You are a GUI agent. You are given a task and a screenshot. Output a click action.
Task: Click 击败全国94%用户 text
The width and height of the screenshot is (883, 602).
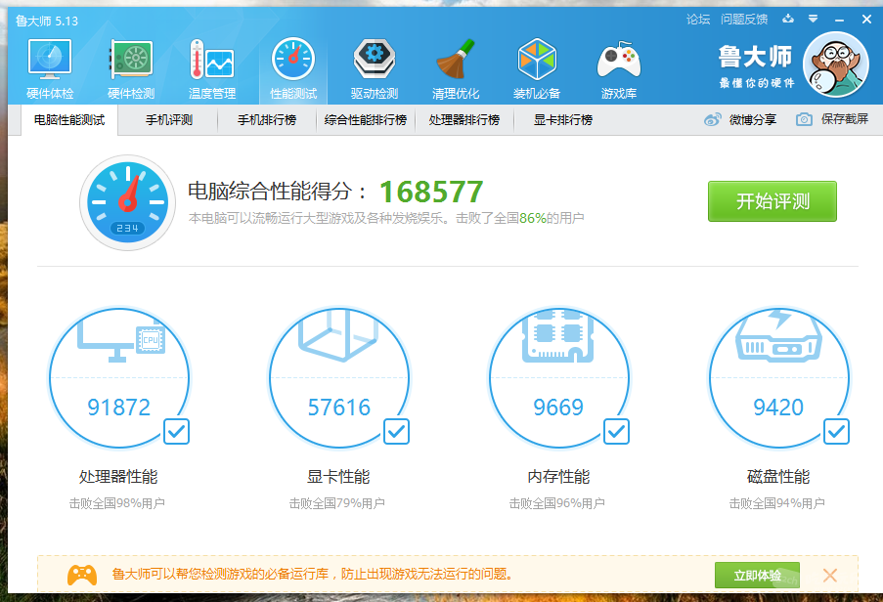tap(777, 503)
